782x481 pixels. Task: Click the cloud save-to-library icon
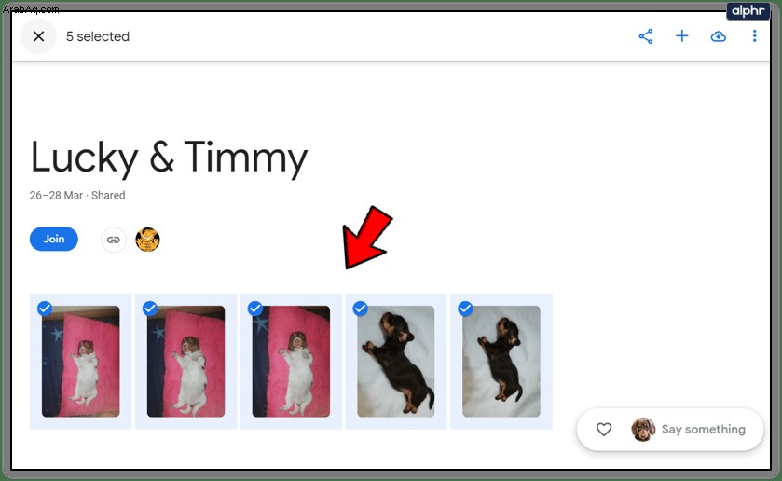(x=719, y=36)
